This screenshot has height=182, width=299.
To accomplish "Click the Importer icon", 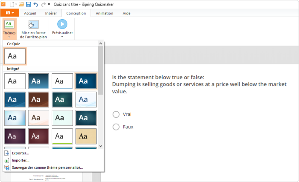I will tap(7, 160).
